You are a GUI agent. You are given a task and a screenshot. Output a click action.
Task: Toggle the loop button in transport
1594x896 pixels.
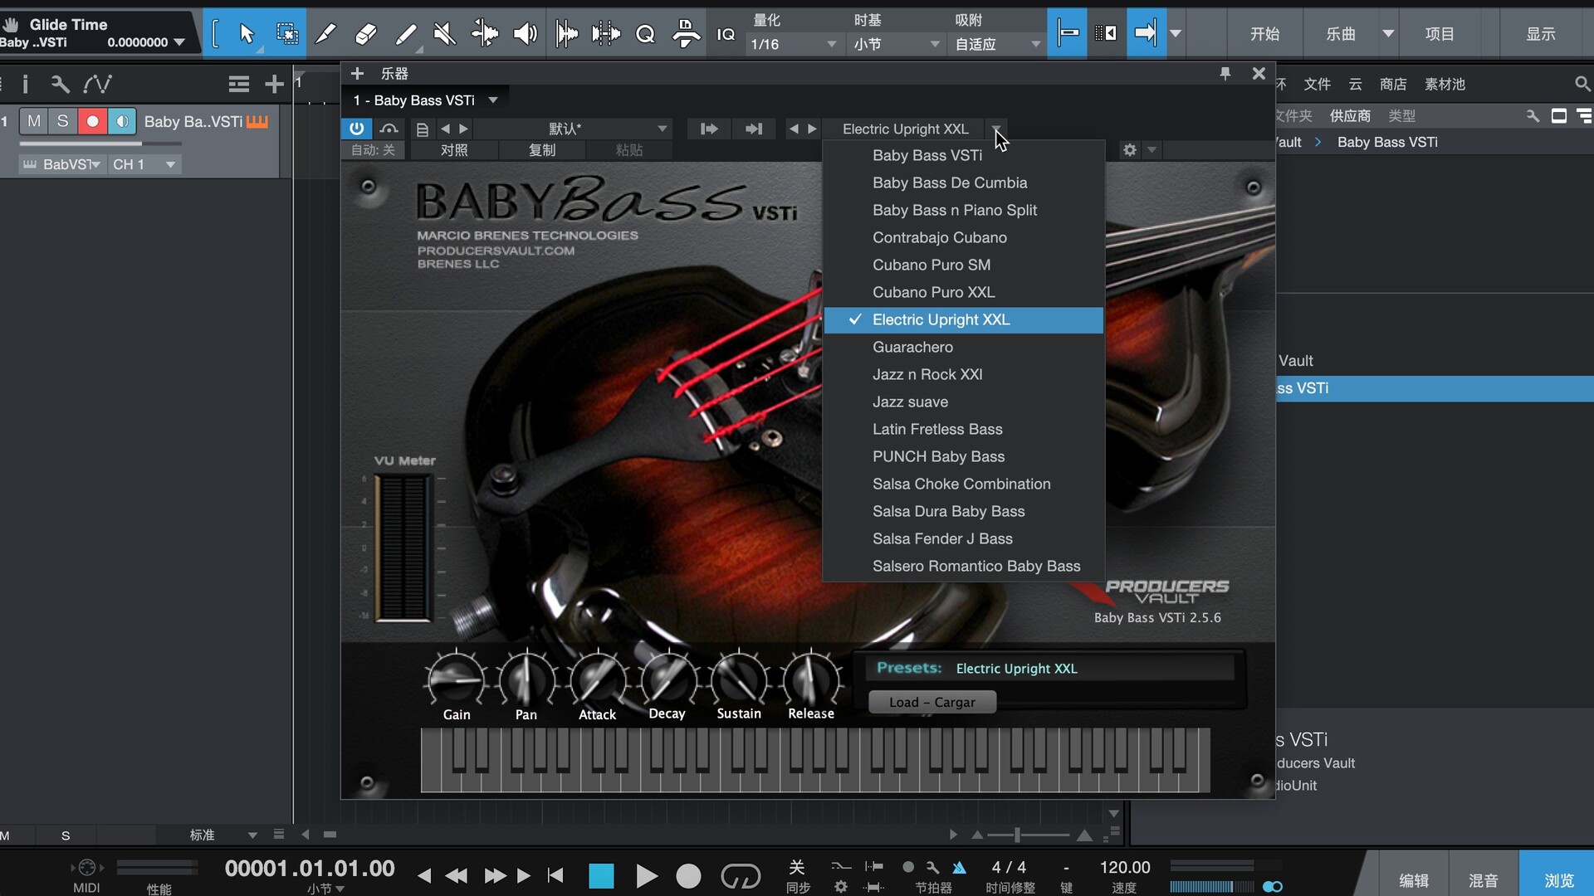pyautogui.click(x=740, y=876)
